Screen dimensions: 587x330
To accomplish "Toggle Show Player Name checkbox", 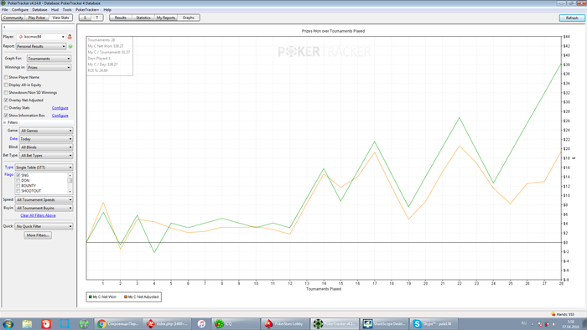I will pyautogui.click(x=6, y=77).
